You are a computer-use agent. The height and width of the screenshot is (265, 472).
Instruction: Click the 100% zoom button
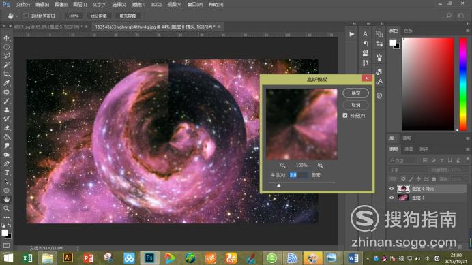[x=73, y=16]
